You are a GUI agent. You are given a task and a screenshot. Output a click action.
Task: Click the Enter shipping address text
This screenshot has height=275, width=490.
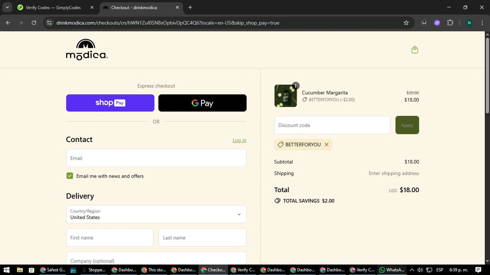(394, 173)
